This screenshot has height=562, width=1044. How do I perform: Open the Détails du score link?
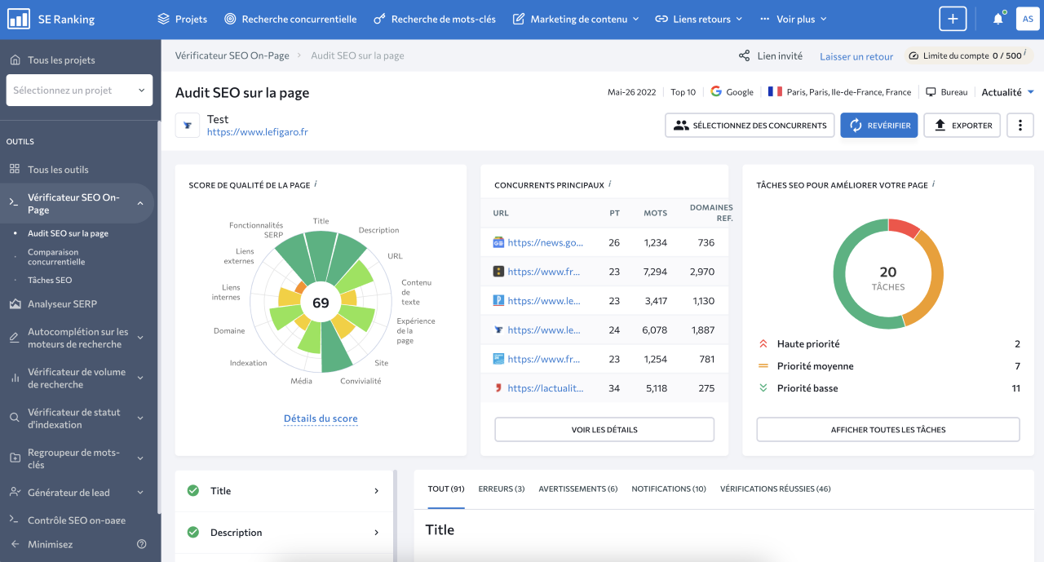(321, 418)
